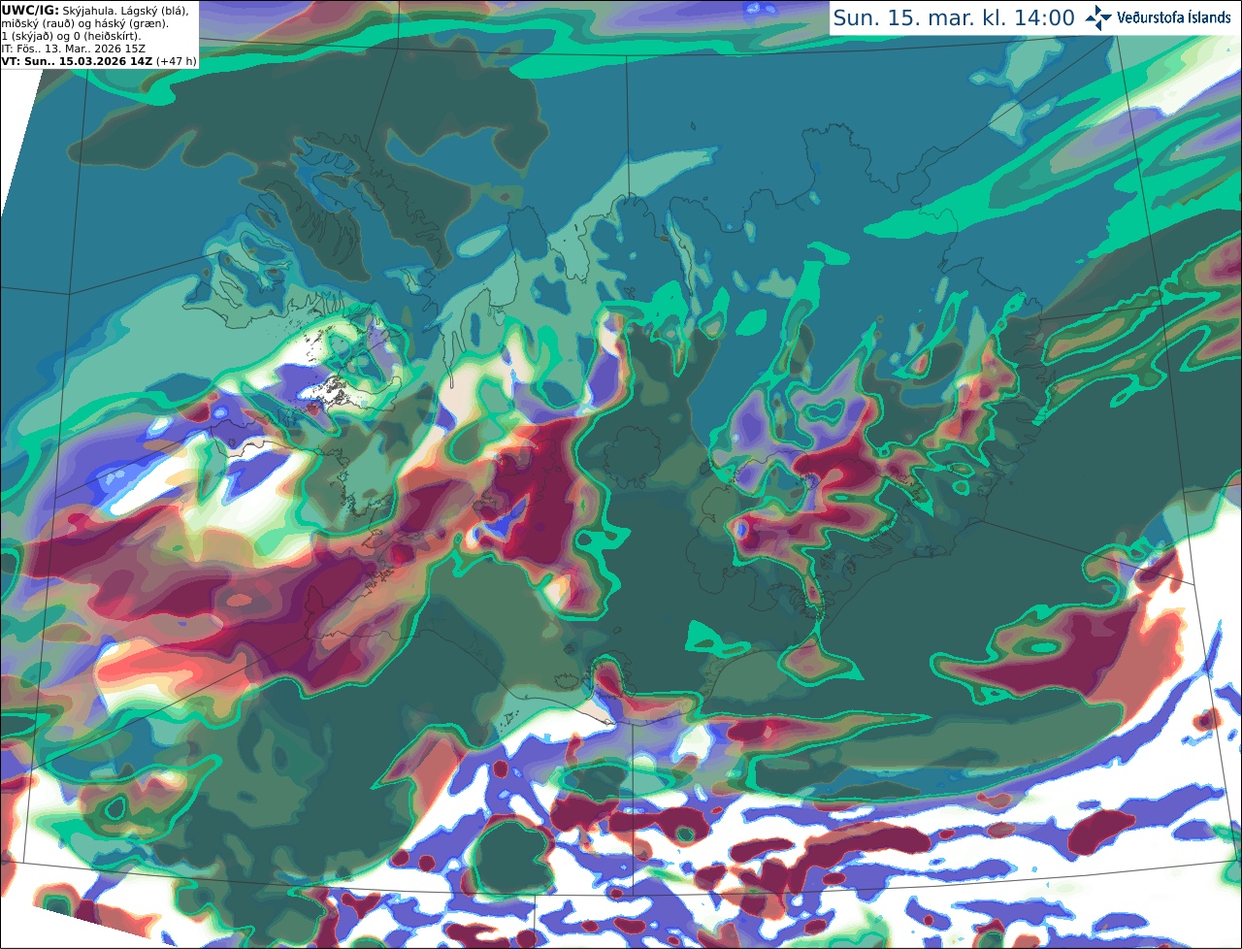1242x949 pixels.
Task: Click the 'Skýjahula. Lágský (blá),' legend line
Action: (x=125, y=11)
